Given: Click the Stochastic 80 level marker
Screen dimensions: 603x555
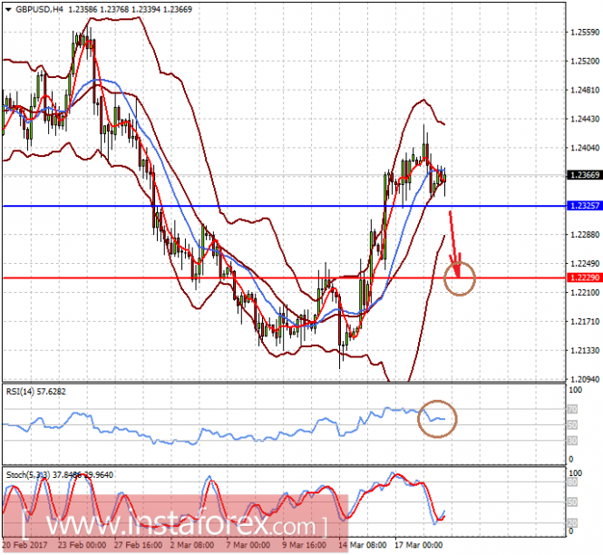Looking at the screenshot, I should [572, 482].
